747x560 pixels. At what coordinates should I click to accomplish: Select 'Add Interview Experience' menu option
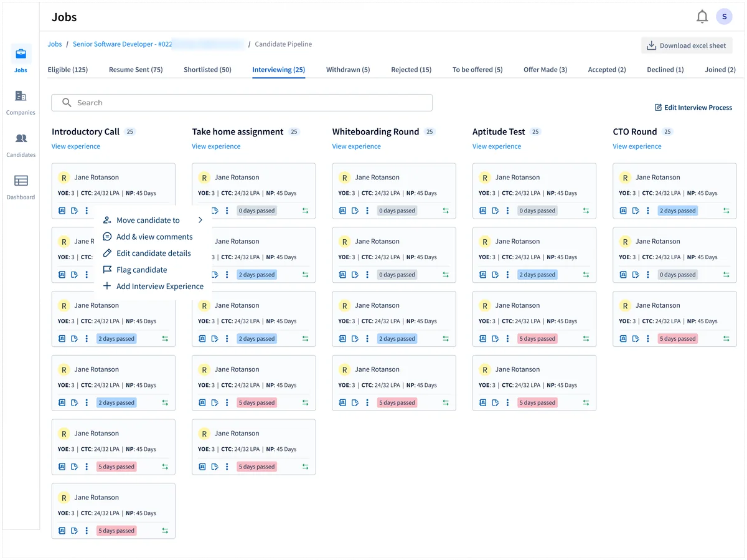tap(153, 287)
